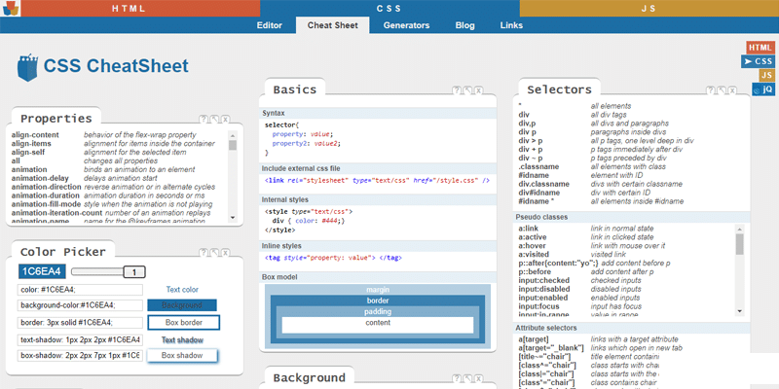Go to the Blog link
Screen dimensions: 779x389
pos(465,25)
